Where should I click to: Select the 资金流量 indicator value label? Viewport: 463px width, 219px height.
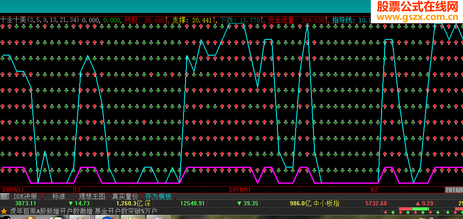click(298, 20)
